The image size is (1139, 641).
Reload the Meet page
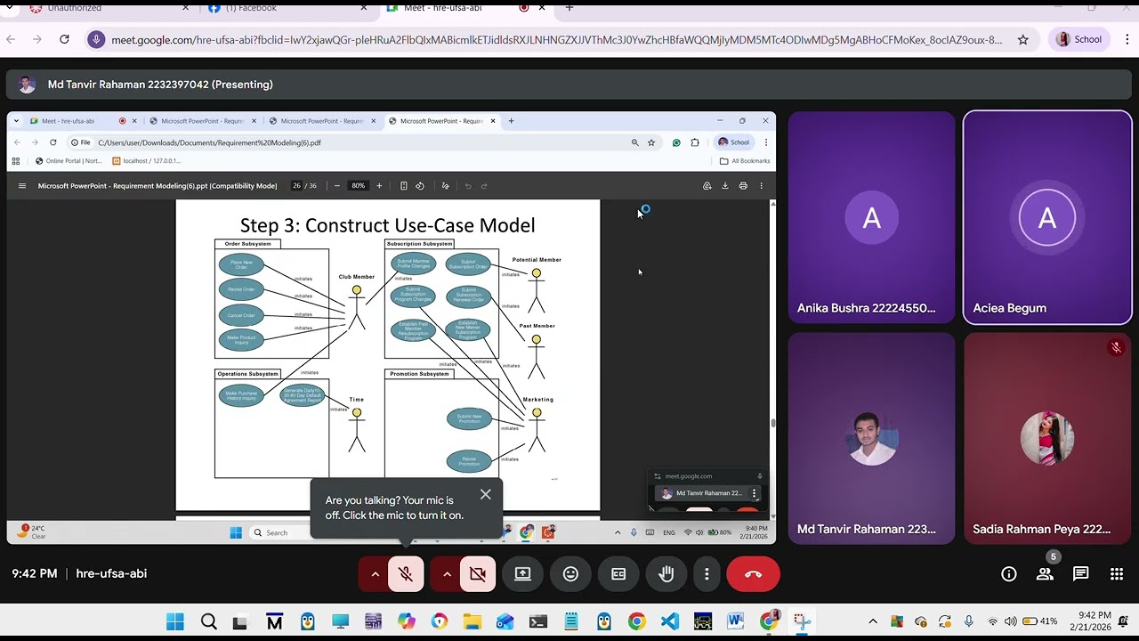point(64,39)
